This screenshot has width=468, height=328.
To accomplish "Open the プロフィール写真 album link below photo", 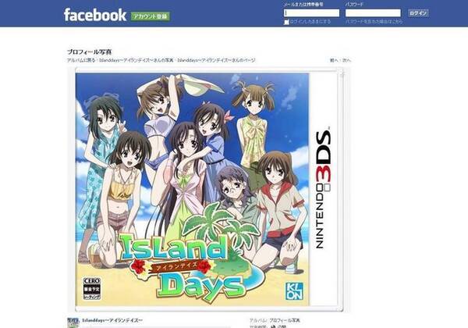I will (285, 320).
